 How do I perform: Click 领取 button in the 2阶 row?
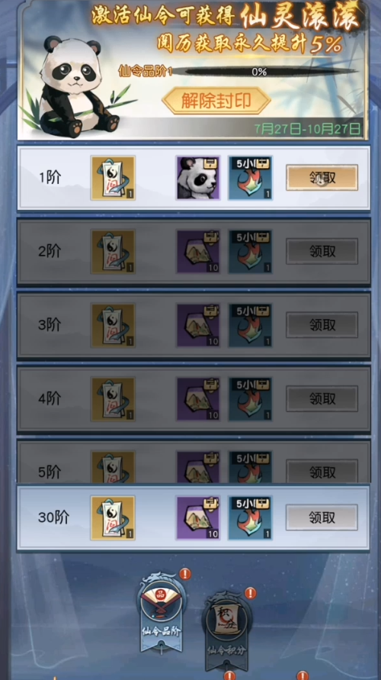(x=322, y=251)
